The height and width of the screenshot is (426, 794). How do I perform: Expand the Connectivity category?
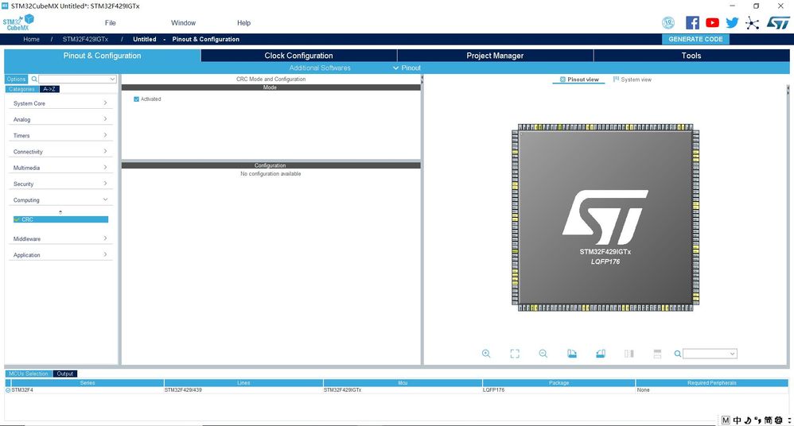[60, 152]
